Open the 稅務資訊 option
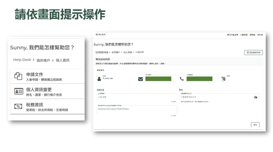 pyautogui.click(x=47, y=107)
